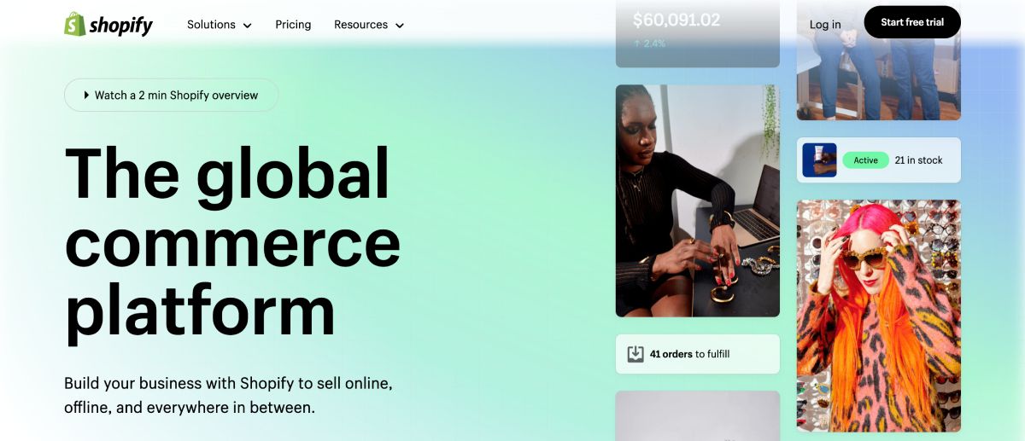Click the green upward arrow next to 2.4%
This screenshot has width=1025, height=441.
click(x=637, y=43)
